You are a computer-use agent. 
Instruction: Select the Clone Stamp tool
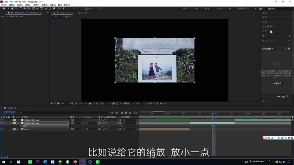click(50, 9)
